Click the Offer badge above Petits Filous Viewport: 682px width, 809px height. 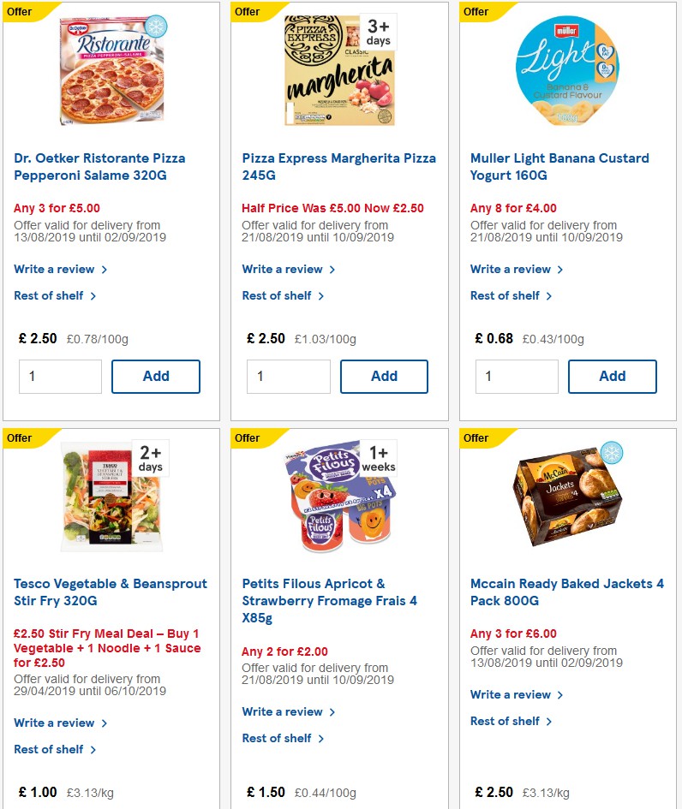pyautogui.click(x=247, y=438)
